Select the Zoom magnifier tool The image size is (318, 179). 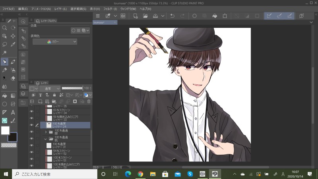(x=4, y=28)
